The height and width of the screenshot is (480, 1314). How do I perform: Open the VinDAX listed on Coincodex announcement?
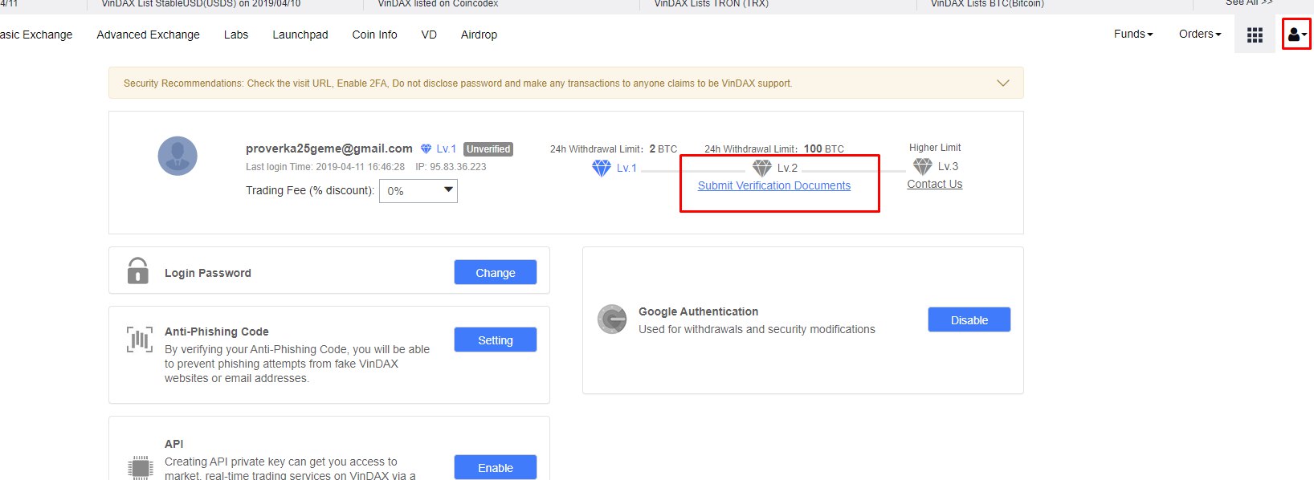(x=438, y=4)
